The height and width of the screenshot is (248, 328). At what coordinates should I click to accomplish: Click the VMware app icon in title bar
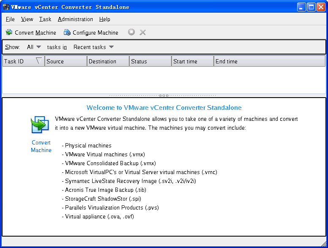(x=6, y=7)
